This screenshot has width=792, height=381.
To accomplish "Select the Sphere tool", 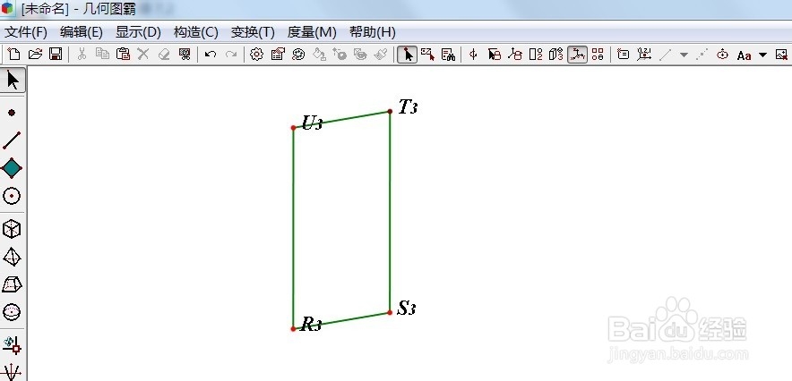I will click(12, 312).
